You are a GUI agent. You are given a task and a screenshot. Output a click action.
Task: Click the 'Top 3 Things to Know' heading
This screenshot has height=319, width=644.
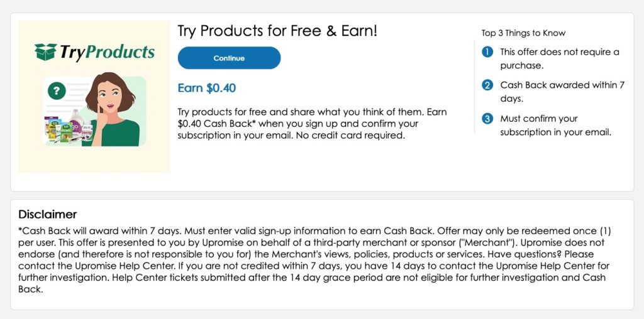coord(523,33)
